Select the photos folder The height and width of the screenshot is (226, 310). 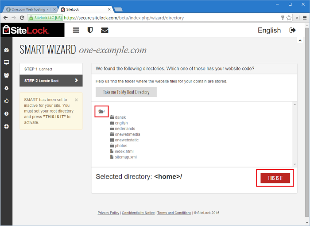pyautogui.click(x=119, y=146)
